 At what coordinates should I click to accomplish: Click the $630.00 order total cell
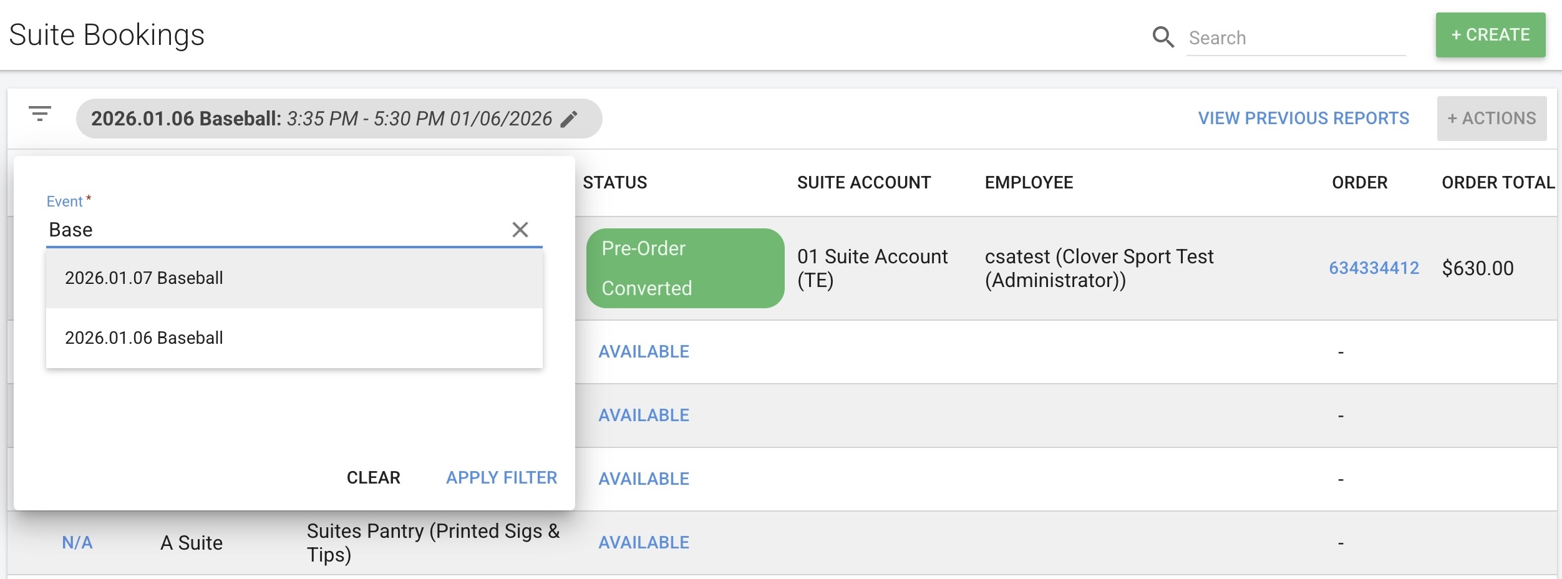1478,268
